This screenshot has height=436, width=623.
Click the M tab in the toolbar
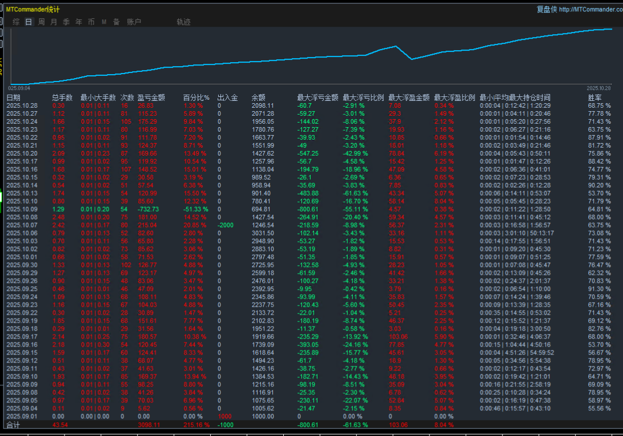point(104,22)
